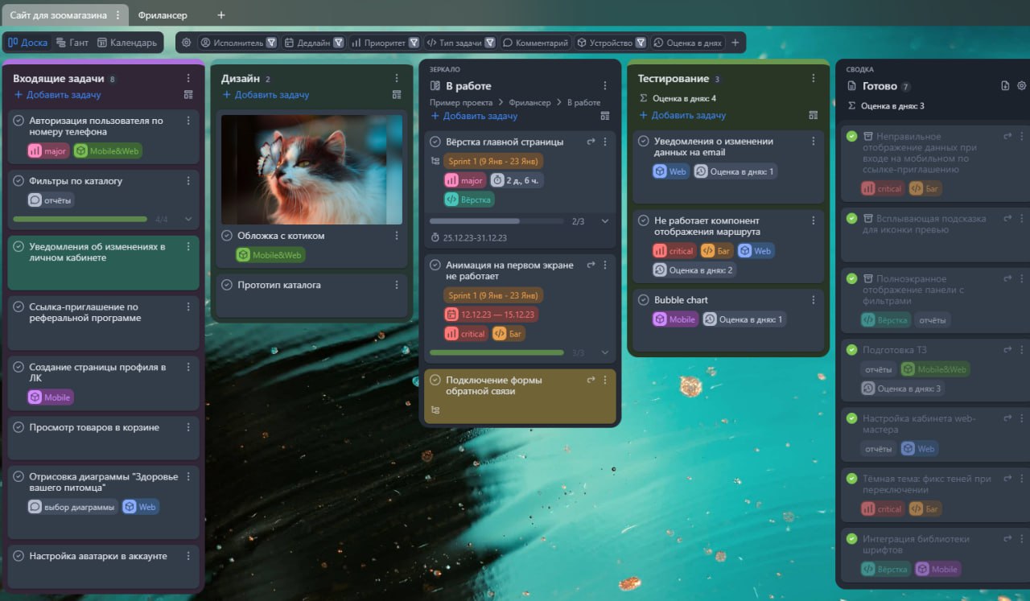Click Добавить задачу in Входящие задачи

pos(57,95)
